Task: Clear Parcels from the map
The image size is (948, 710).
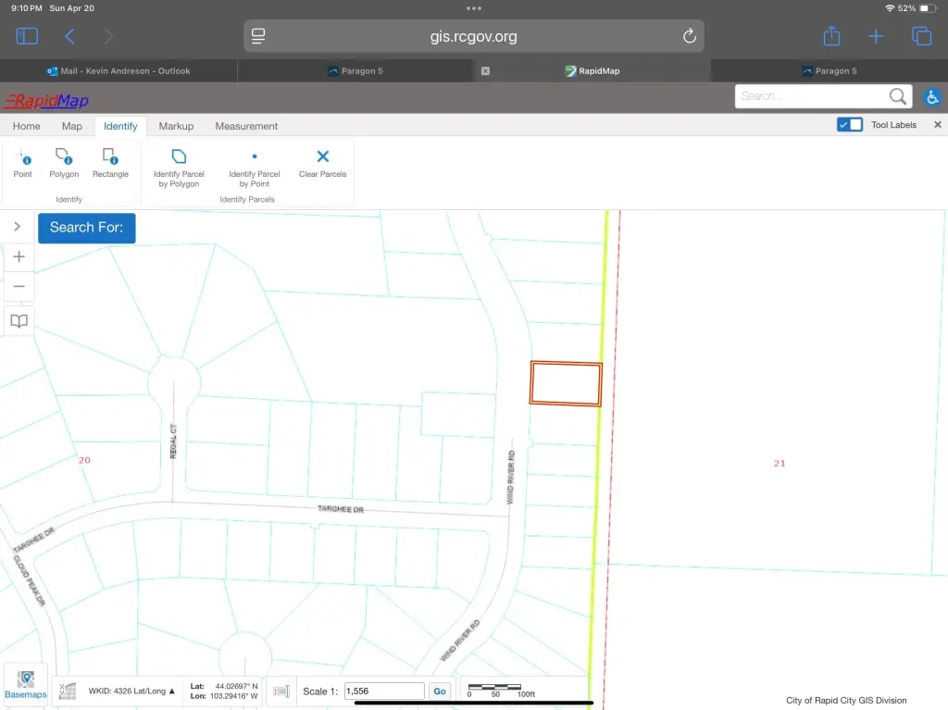Action: 322,163
